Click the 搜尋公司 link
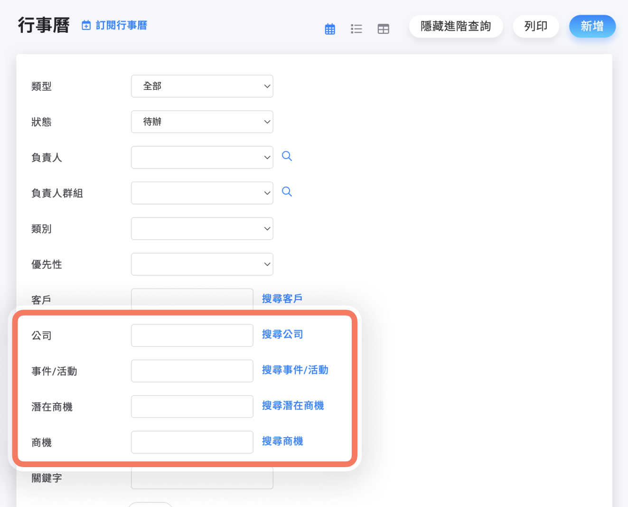This screenshot has height=507, width=628. click(282, 334)
